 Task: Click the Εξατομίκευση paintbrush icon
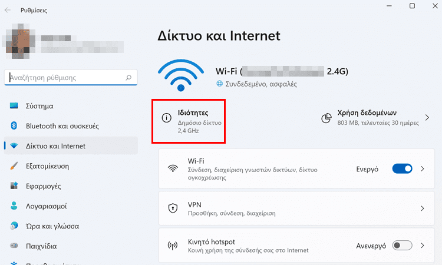coord(14,166)
